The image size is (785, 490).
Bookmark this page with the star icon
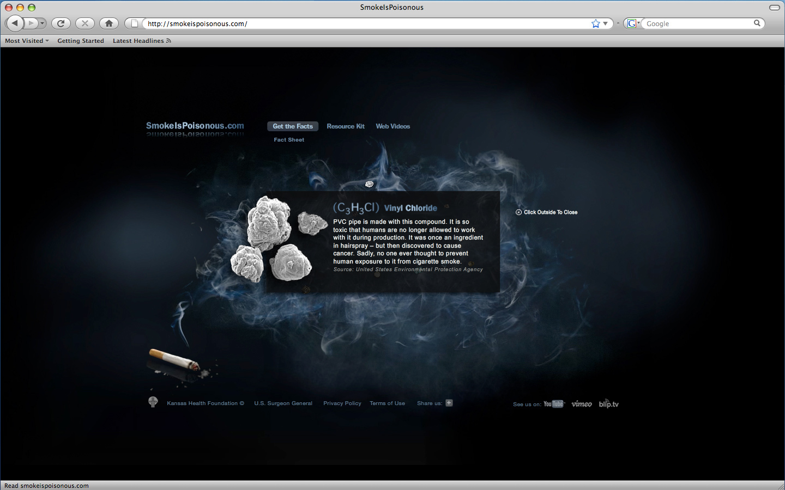point(595,23)
